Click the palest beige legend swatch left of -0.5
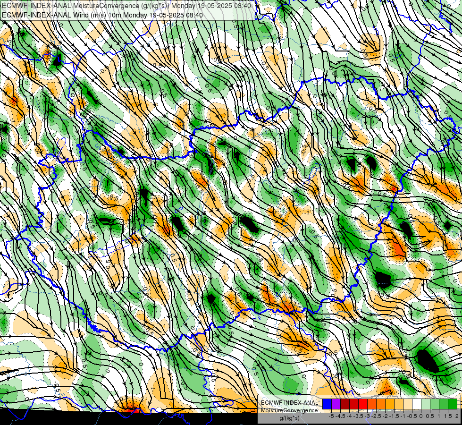Image resolution: width=462 pixels, height=425 pixels. [408, 404]
